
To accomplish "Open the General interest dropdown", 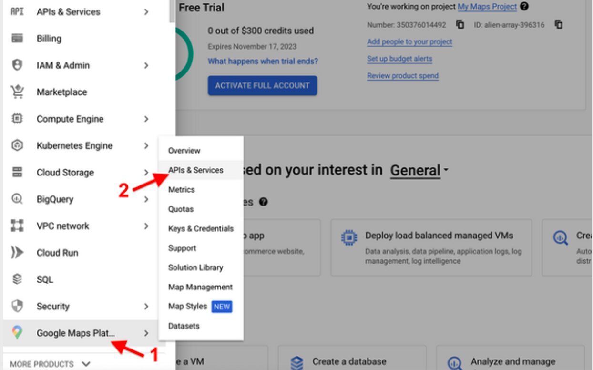I will point(419,170).
